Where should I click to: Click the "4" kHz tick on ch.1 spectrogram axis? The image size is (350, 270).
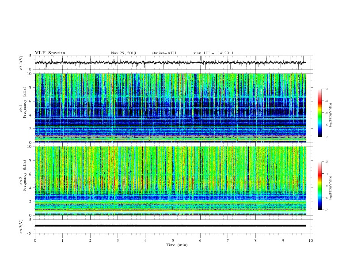point(31,115)
